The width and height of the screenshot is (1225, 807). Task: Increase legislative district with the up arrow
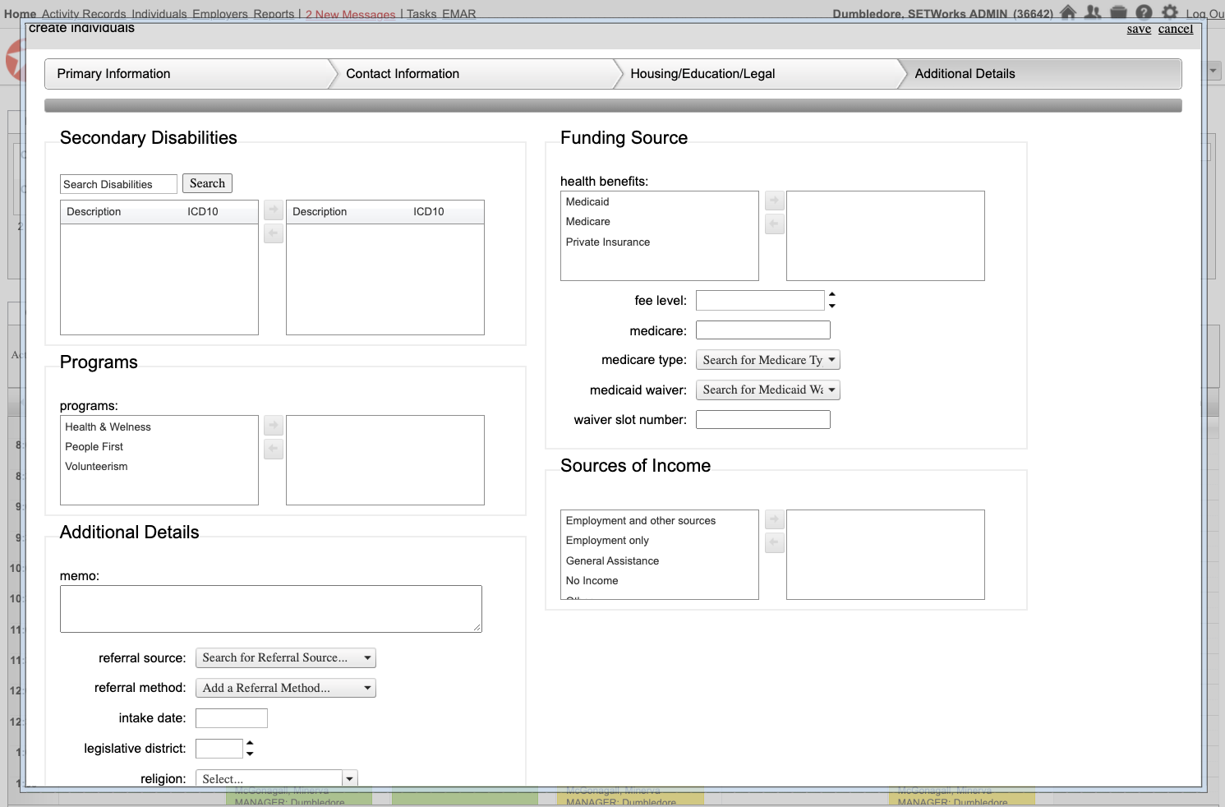pos(250,743)
